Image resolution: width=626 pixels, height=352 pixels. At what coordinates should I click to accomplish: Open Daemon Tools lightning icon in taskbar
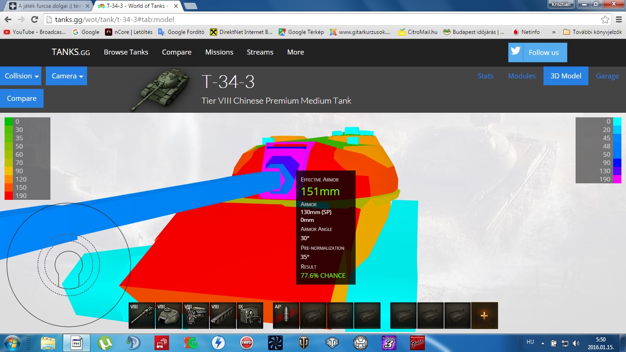219,343
